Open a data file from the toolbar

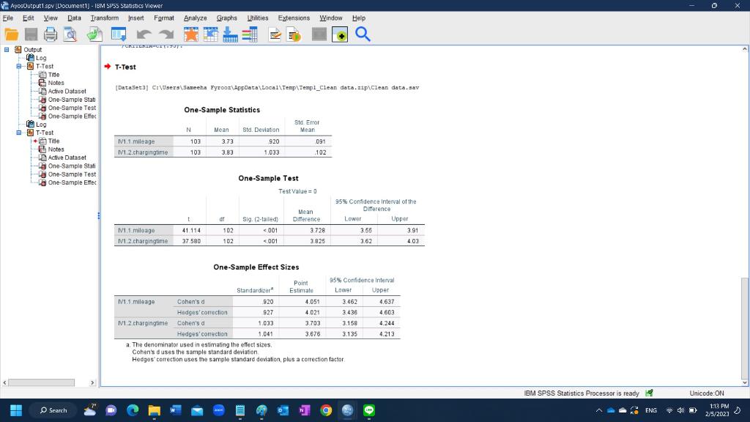(x=12, y=34)
